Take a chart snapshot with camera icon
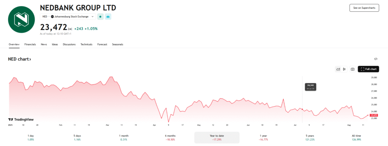The width and height of the screenshot is (388, 146). [353, 69]
